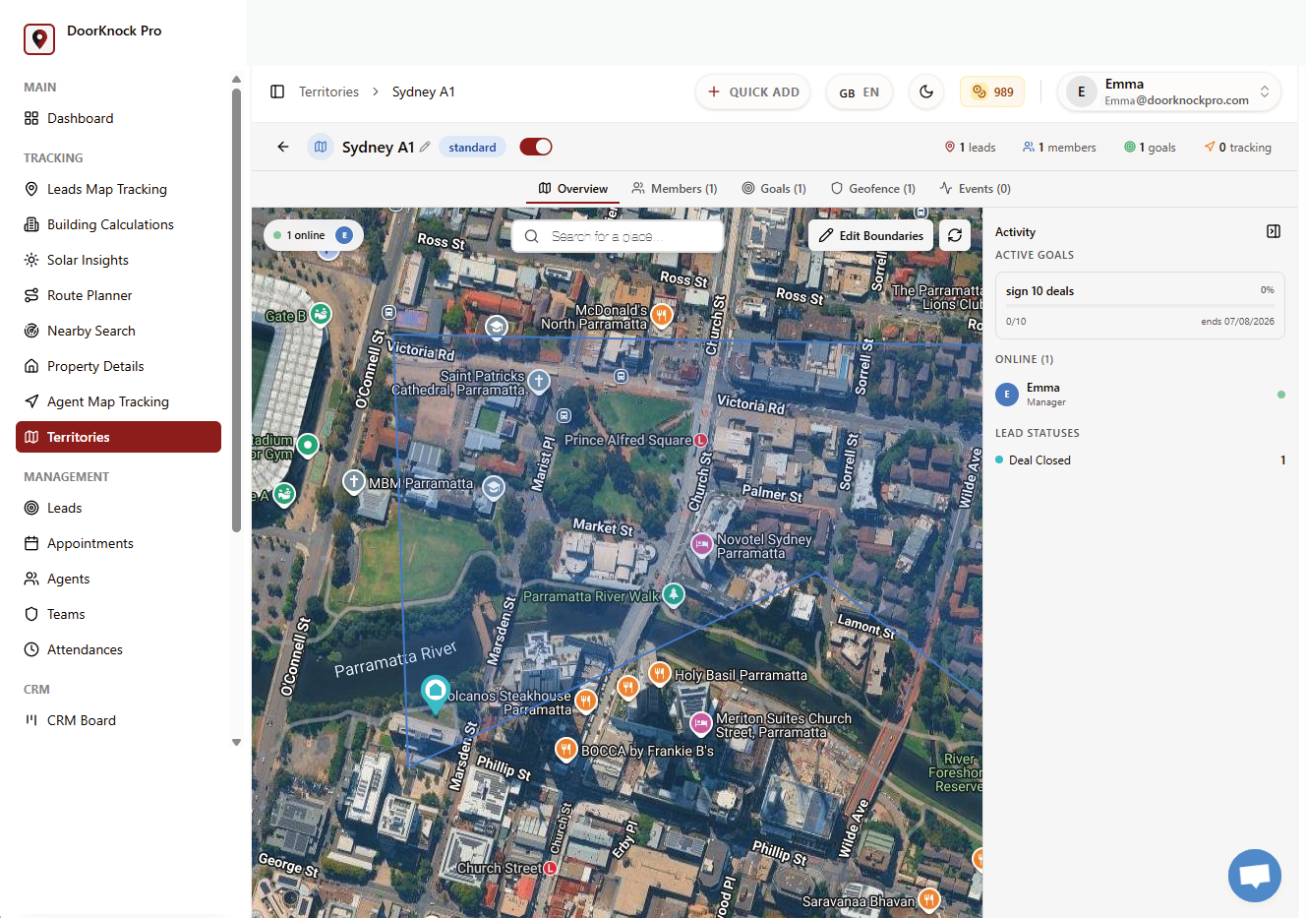Open Property Details page
Screen dimensions: 1306x918
(x=118, y=366)
